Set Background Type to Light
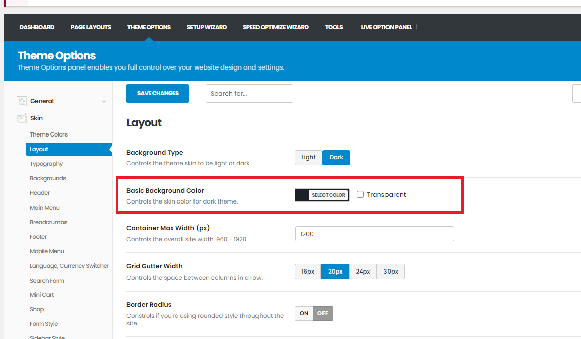This screenshot has height=339, width=581. coord(309,158)
